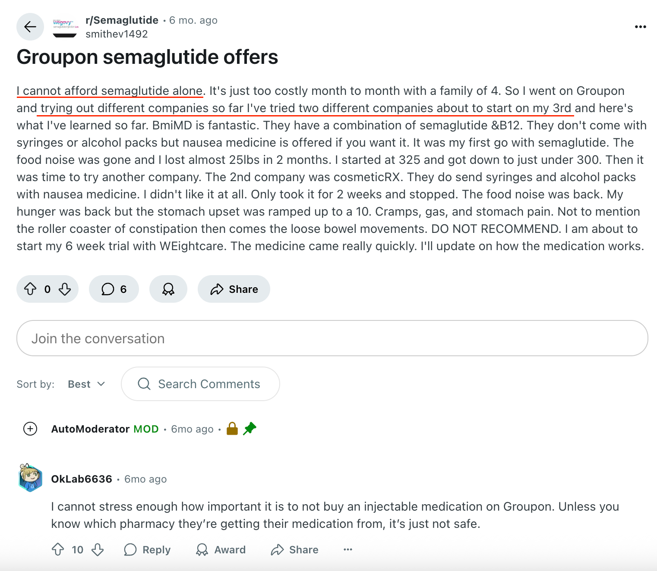The height and width of the screenshot is (571, 657).
Task: Reply to OkLab6636's comment
Action: tap(147, 549)
